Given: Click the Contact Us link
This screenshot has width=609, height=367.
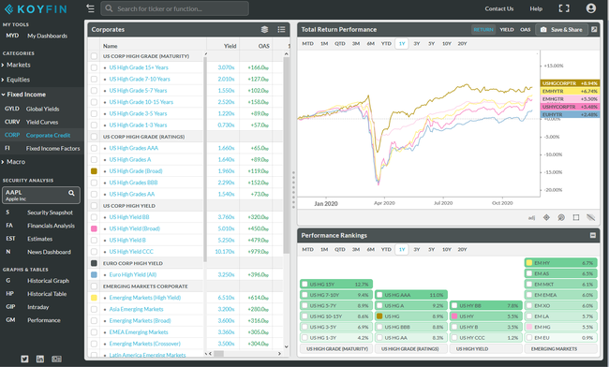Looking at the screenshot, I should [x=499, y=8].
